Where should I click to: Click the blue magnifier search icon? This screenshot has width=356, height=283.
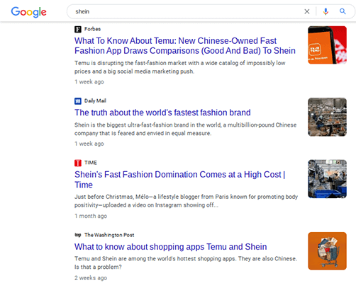point(343,11)
